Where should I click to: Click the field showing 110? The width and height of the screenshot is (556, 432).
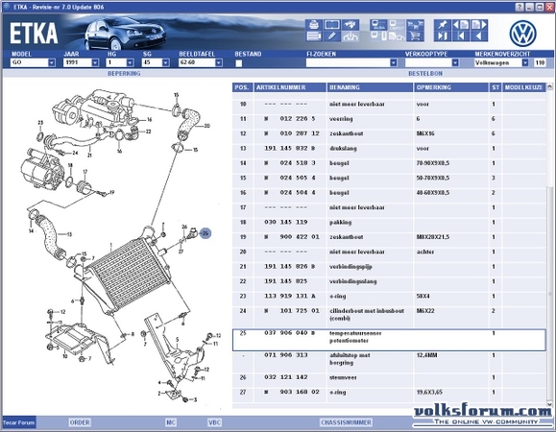coord(540,62)
